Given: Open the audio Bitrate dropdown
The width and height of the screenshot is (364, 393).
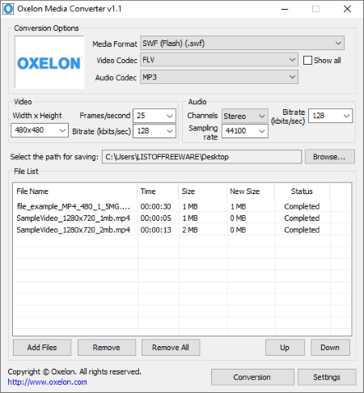Looking at the screenshot, I should (330, 116).
